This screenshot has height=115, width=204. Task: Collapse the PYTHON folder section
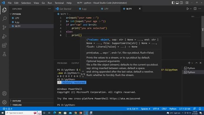[31, 14]
